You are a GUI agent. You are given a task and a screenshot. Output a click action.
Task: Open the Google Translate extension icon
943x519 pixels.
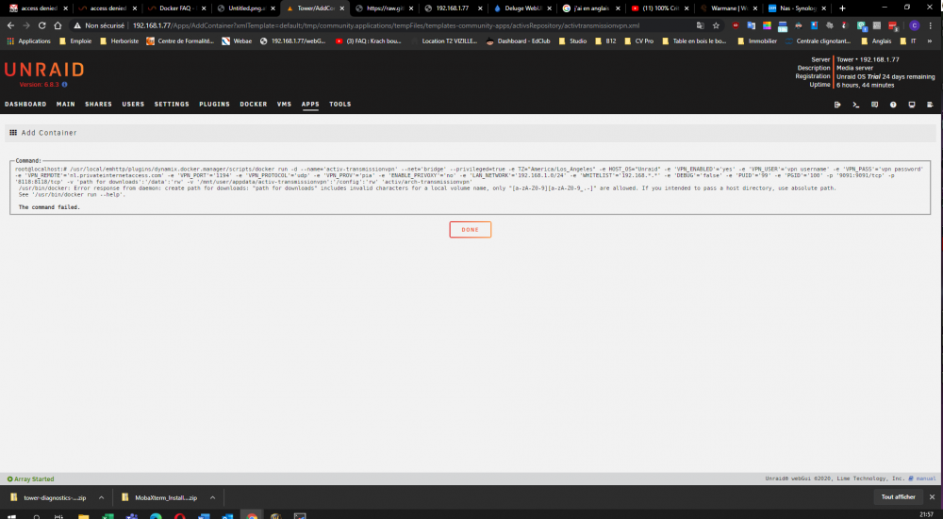pos(752,25)
